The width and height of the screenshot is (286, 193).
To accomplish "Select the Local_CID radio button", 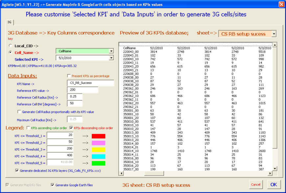I will point(11,46).
